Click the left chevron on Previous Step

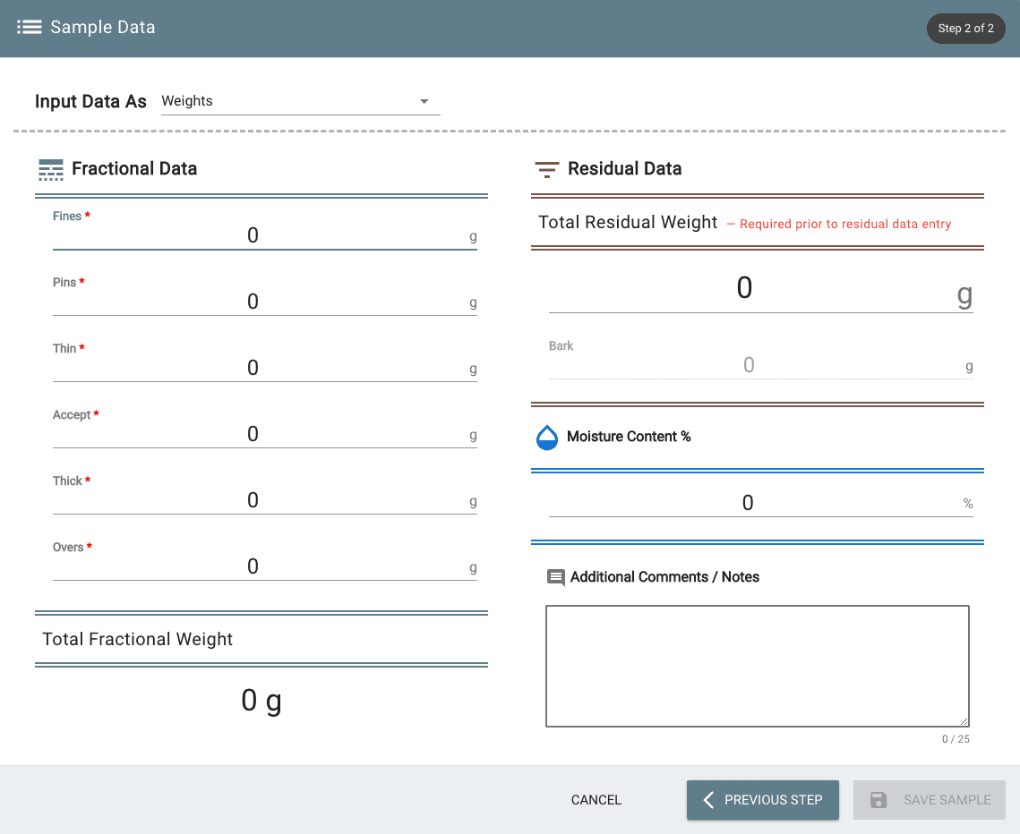click(708, 799)
